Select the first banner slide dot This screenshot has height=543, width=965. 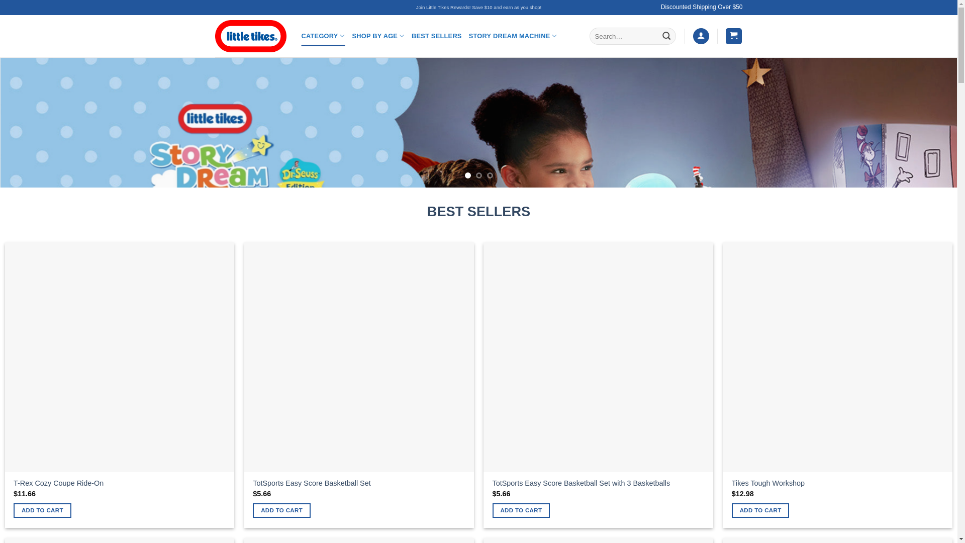tap(467, 175)
